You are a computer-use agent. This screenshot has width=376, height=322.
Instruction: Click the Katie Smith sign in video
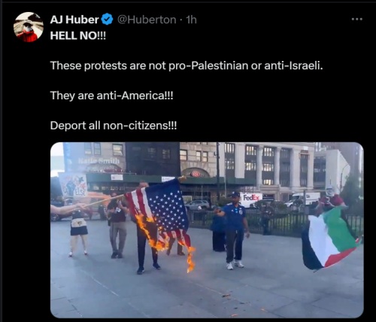point(99,161)
